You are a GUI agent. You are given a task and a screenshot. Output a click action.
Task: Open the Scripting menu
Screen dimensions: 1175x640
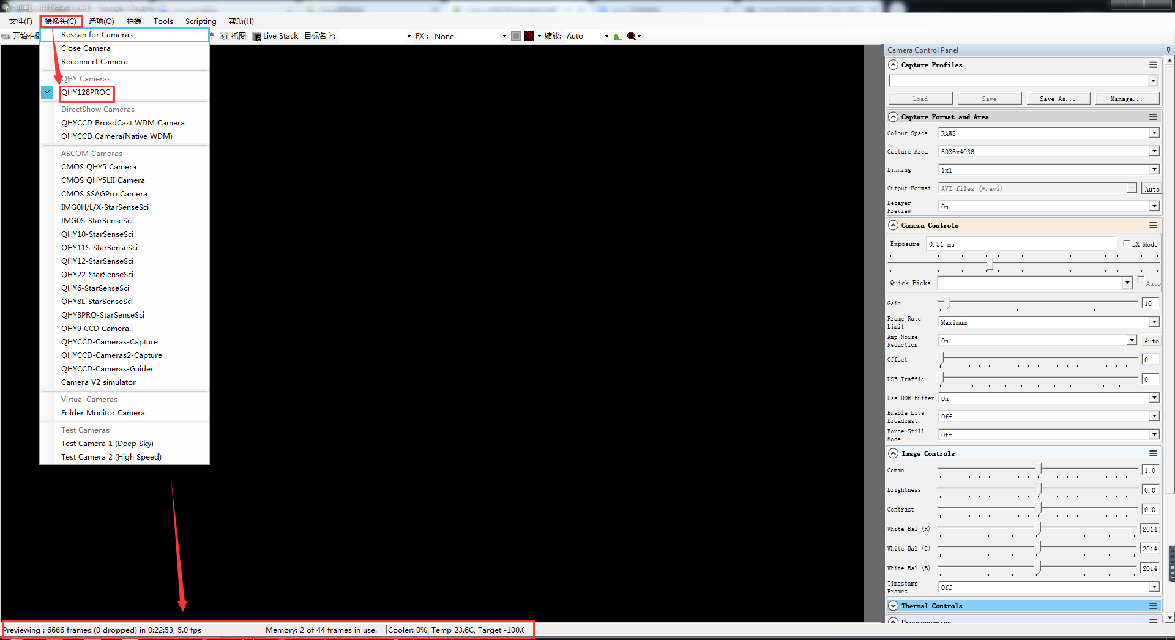coord(201,21)
